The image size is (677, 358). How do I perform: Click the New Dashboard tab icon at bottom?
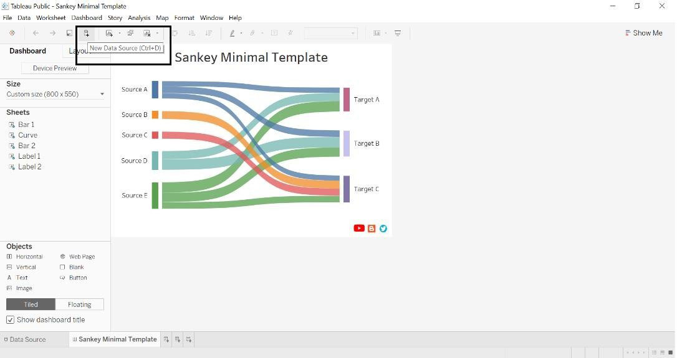coord(178,340)
